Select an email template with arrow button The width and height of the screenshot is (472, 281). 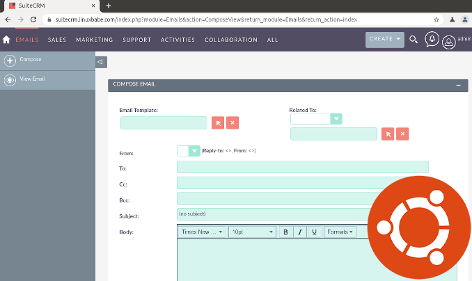point(219,123)
